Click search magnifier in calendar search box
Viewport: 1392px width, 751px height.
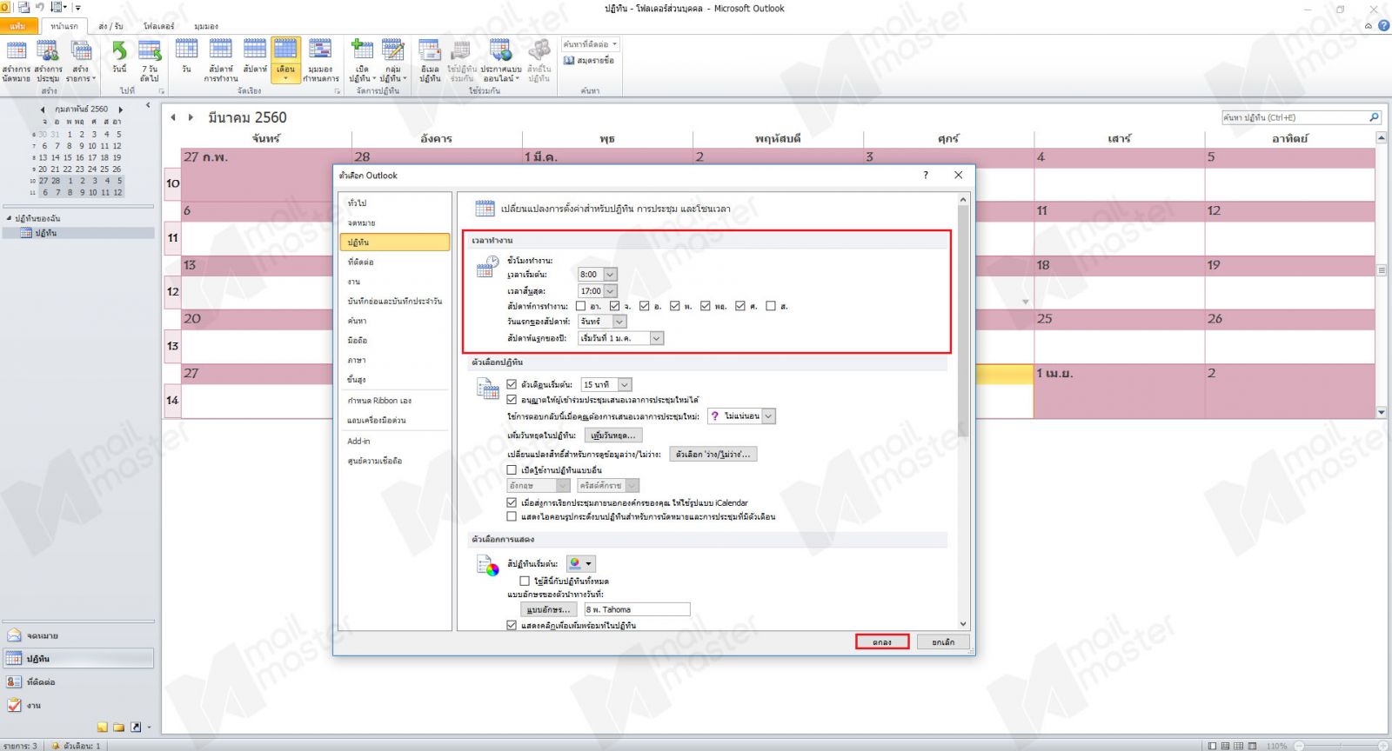(x=1374, y=117)
